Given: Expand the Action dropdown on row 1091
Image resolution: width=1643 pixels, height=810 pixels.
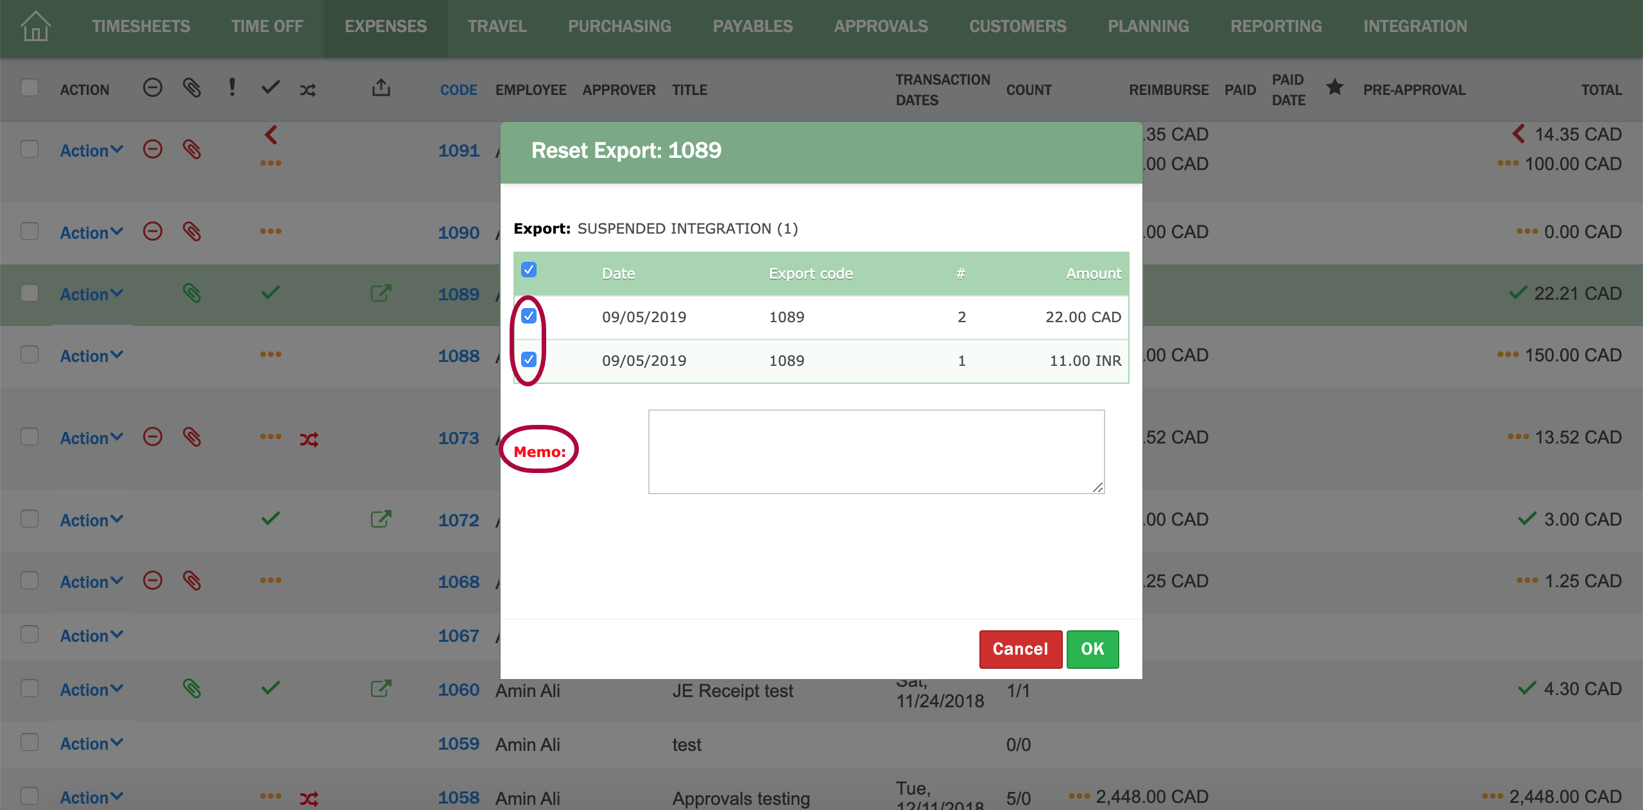Looking at the screenshot, I should [90, 150].
